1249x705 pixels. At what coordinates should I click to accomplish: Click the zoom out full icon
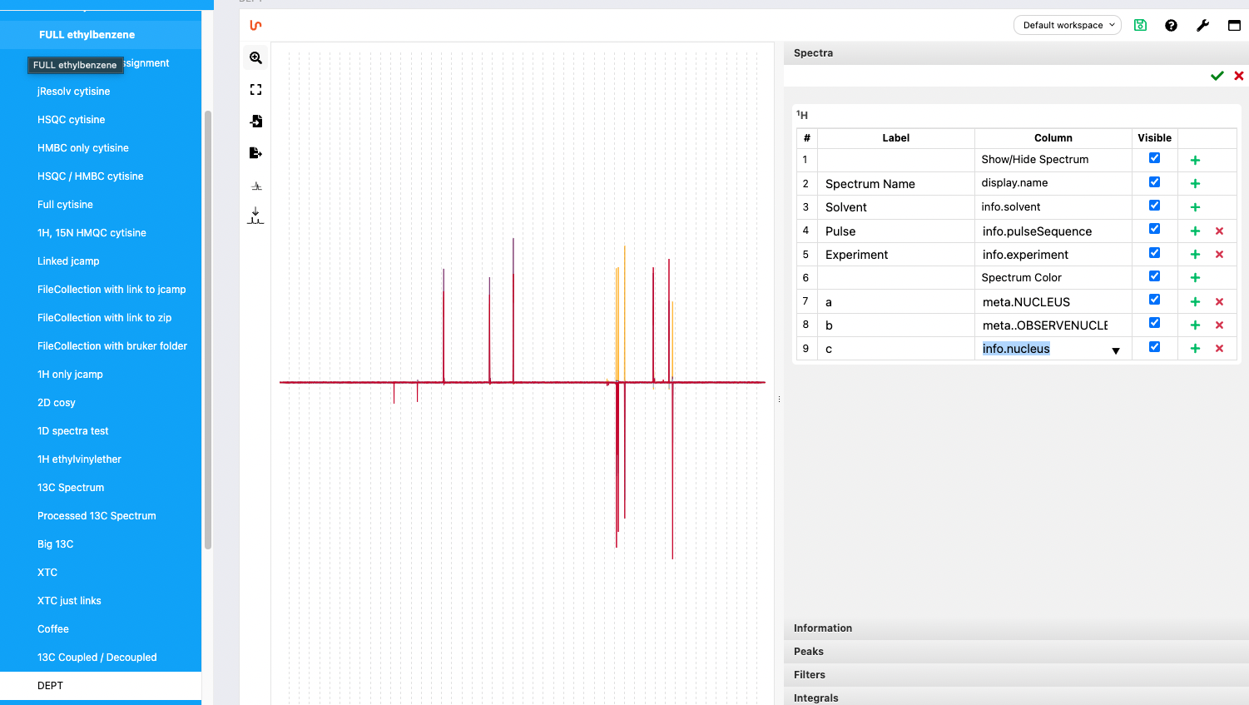coord(255,89)
